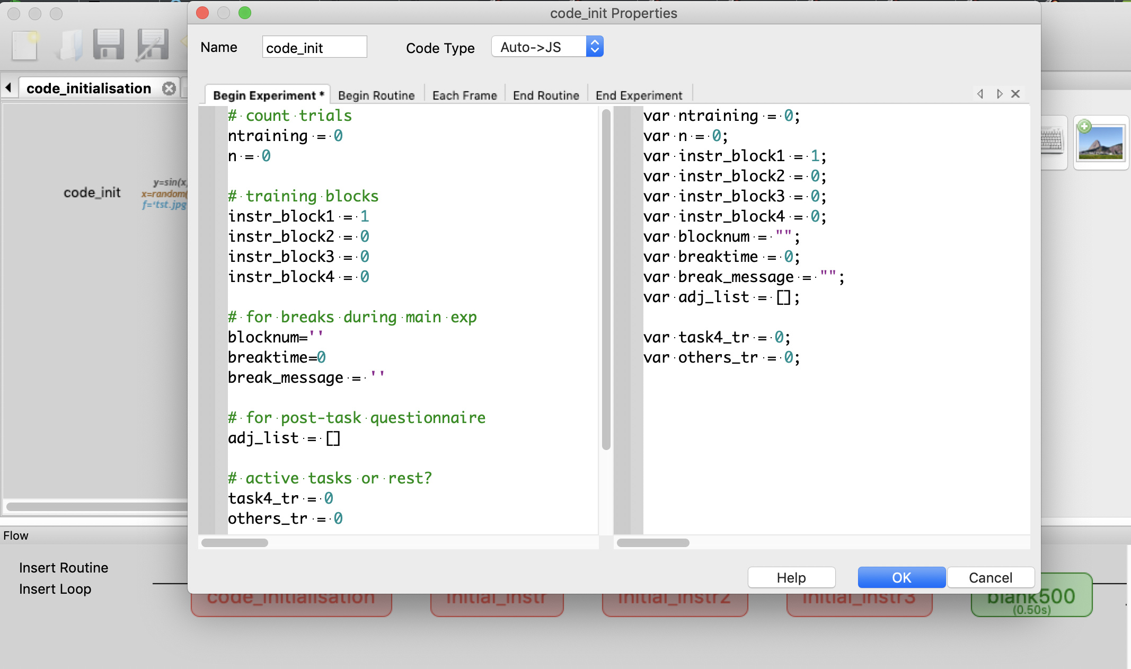Add an Image component from panel
The width and height of the screenshot is (1131, 669).
[x=1101, y=142]
